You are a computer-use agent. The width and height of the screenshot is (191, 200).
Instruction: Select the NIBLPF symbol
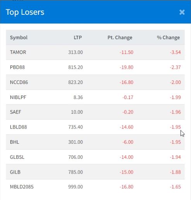click(18, 97)
